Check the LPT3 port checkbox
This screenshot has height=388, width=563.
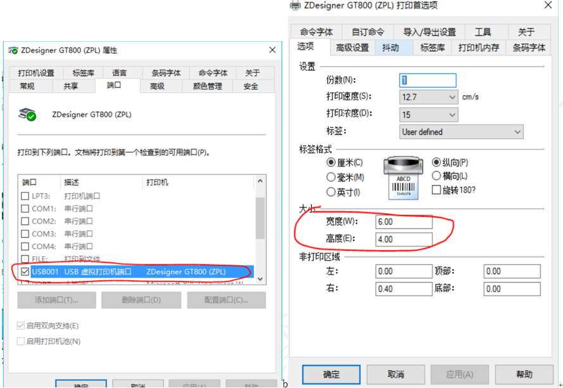(25, 196)
